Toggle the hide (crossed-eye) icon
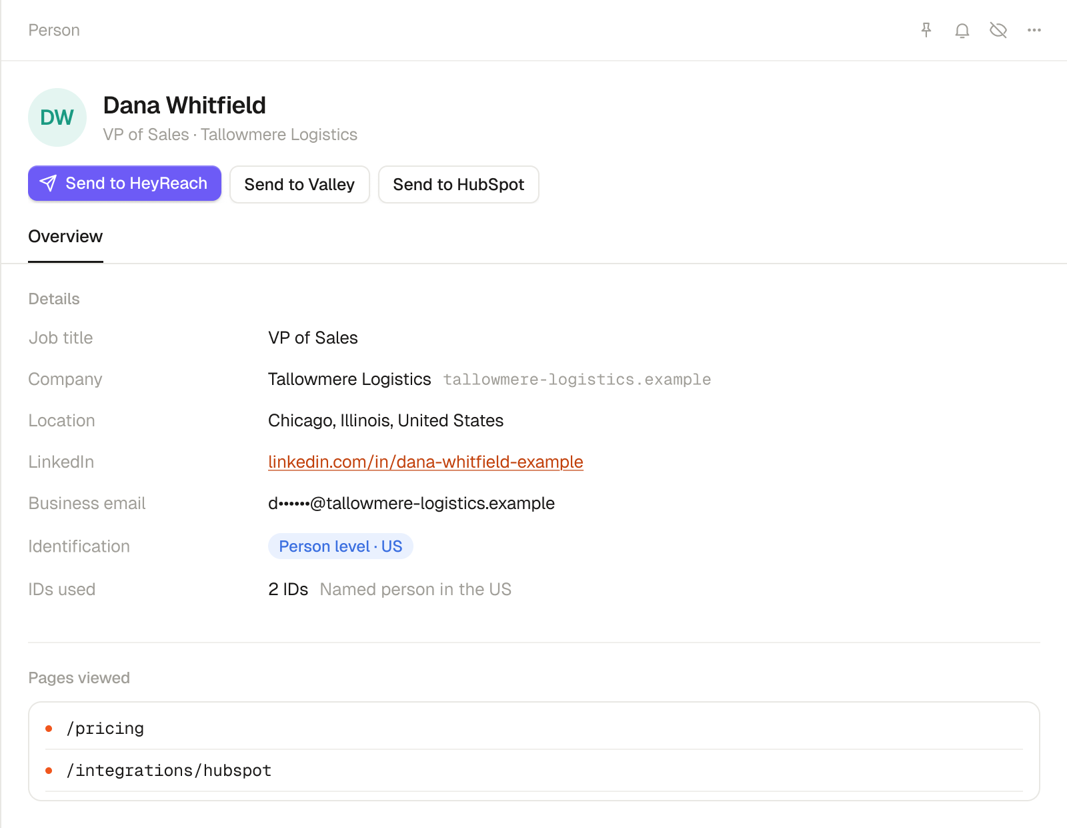 click(998, 30)
